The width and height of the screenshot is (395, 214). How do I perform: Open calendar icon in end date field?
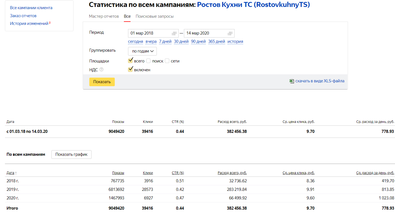230,33
